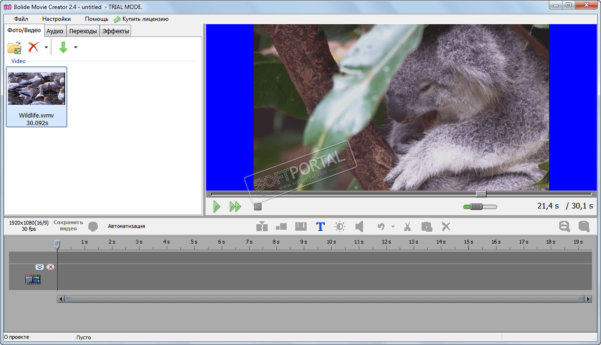Click the zoom out magnifier on timeline
The width and height of the screenshot is (601, 345).
tap(564, 227)
